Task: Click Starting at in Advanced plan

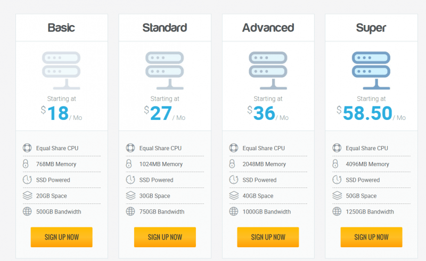Action: point(268,99)
